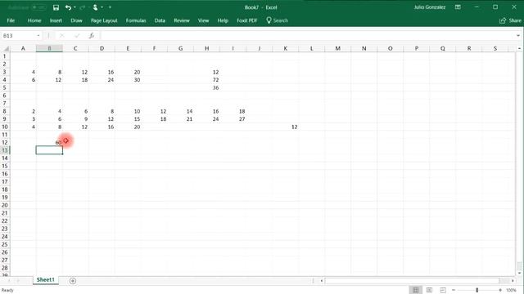Switch to Normal view

415,290
